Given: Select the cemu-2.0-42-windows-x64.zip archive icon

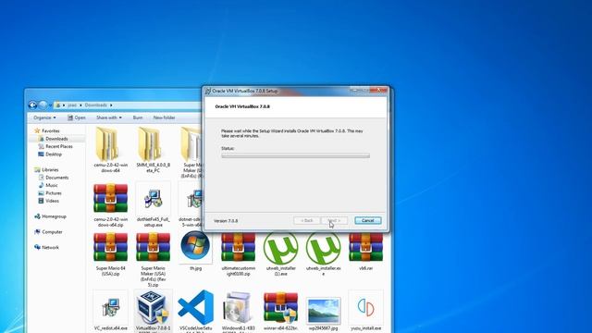Looking at the screenshot, I should (111, 198).
